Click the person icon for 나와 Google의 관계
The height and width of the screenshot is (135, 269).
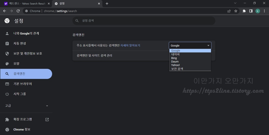7,33
